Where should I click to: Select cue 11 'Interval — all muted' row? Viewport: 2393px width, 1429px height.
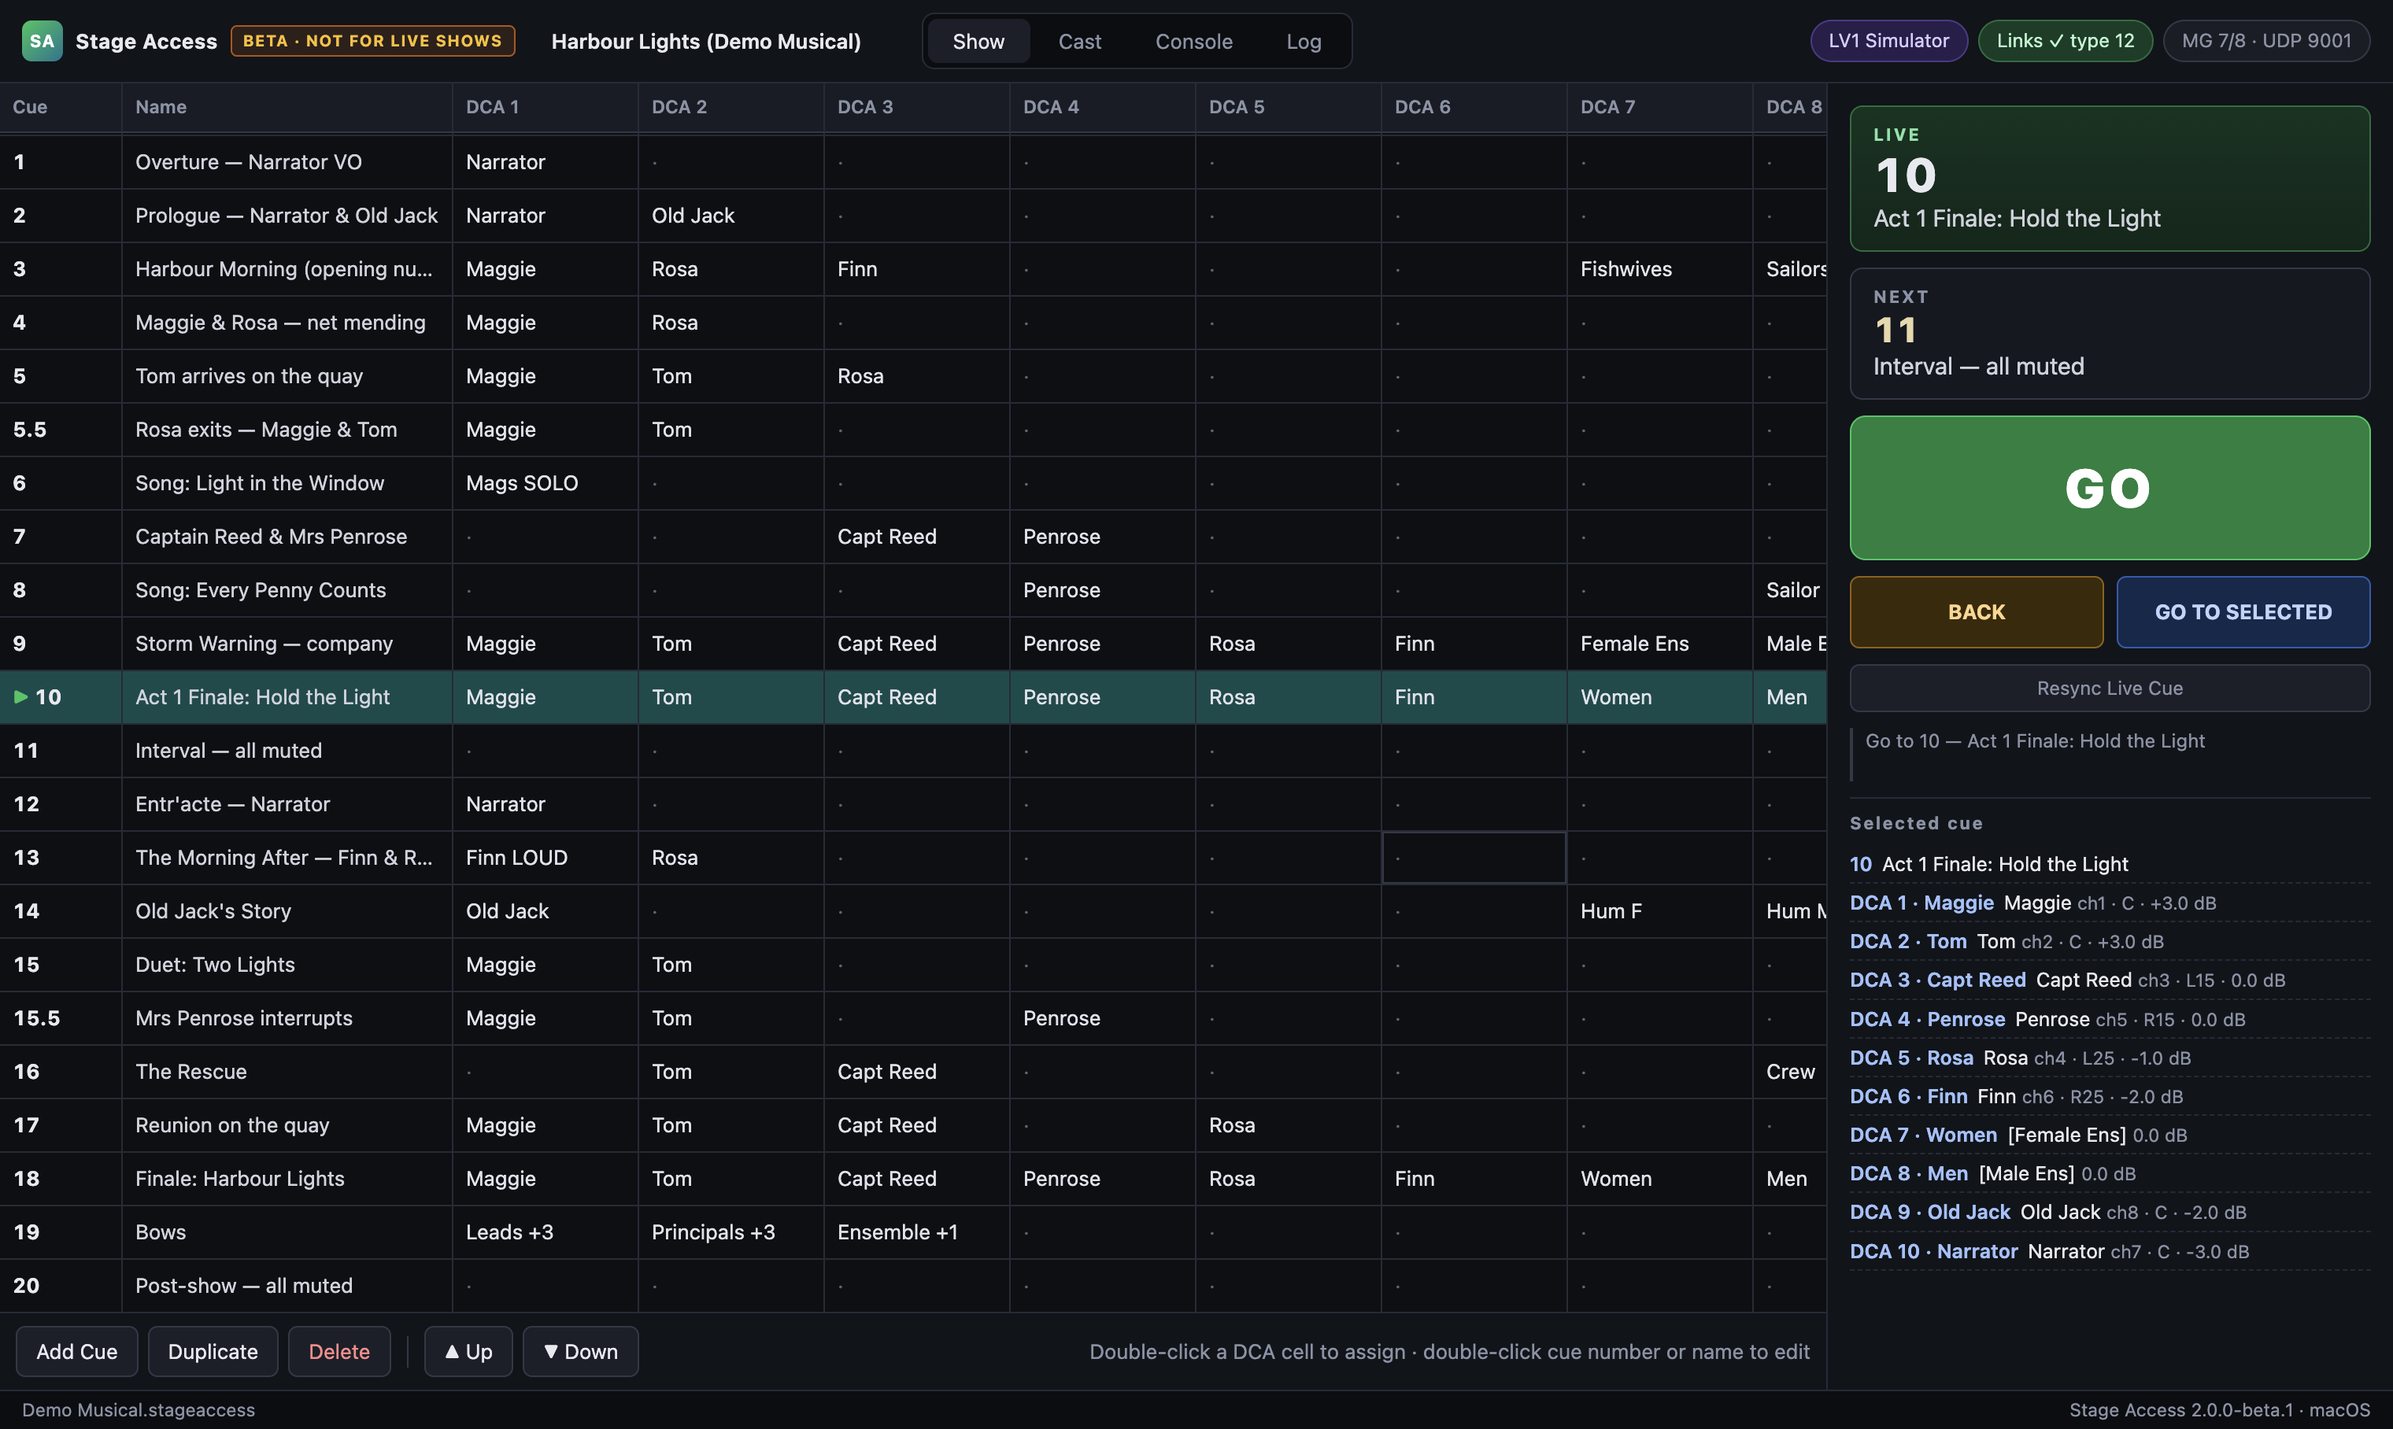913,750
